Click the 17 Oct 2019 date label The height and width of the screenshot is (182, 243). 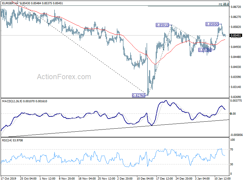9,179
